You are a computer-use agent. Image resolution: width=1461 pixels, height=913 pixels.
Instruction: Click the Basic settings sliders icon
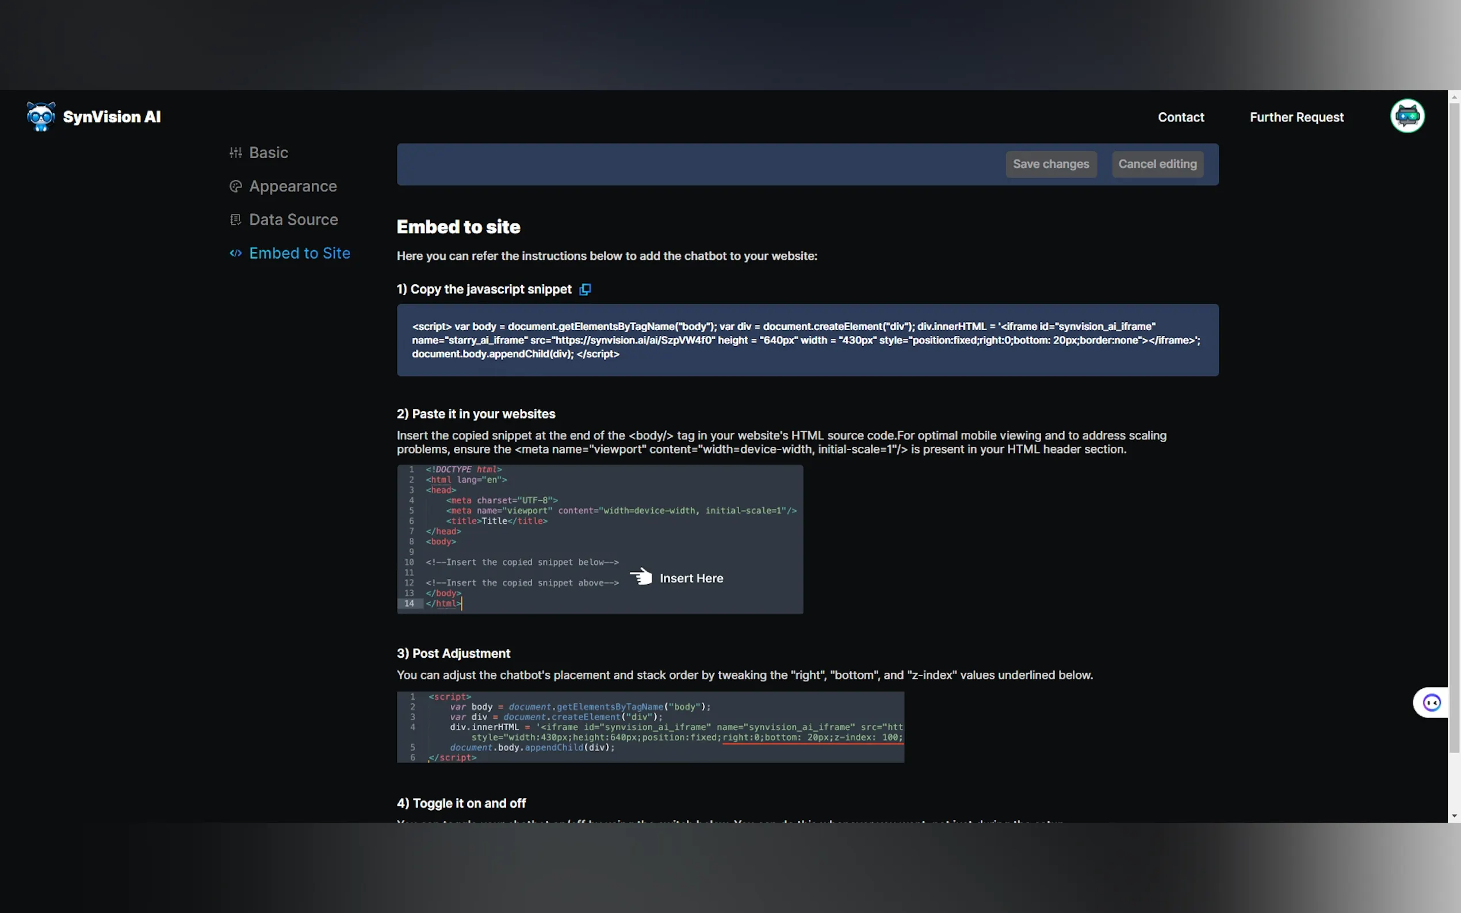click(x=236, y=153)
